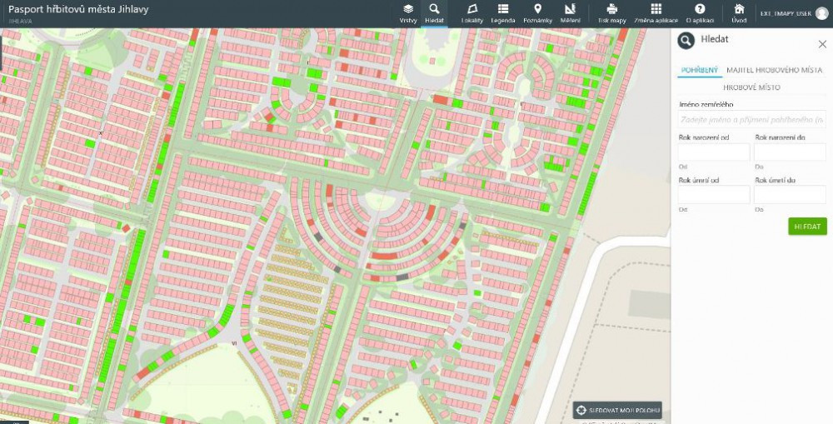This screenshot has width=833, height=424.
Task: Open Změna aplikace app switcher
Action: coord(656,12)
